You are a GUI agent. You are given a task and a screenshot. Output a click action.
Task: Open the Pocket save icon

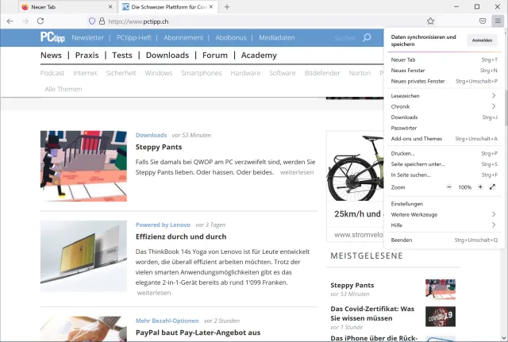tap(483, 21)
